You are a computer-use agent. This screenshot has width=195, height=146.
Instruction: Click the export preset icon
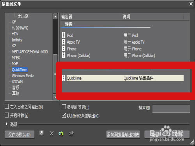(x=71, y=134)
